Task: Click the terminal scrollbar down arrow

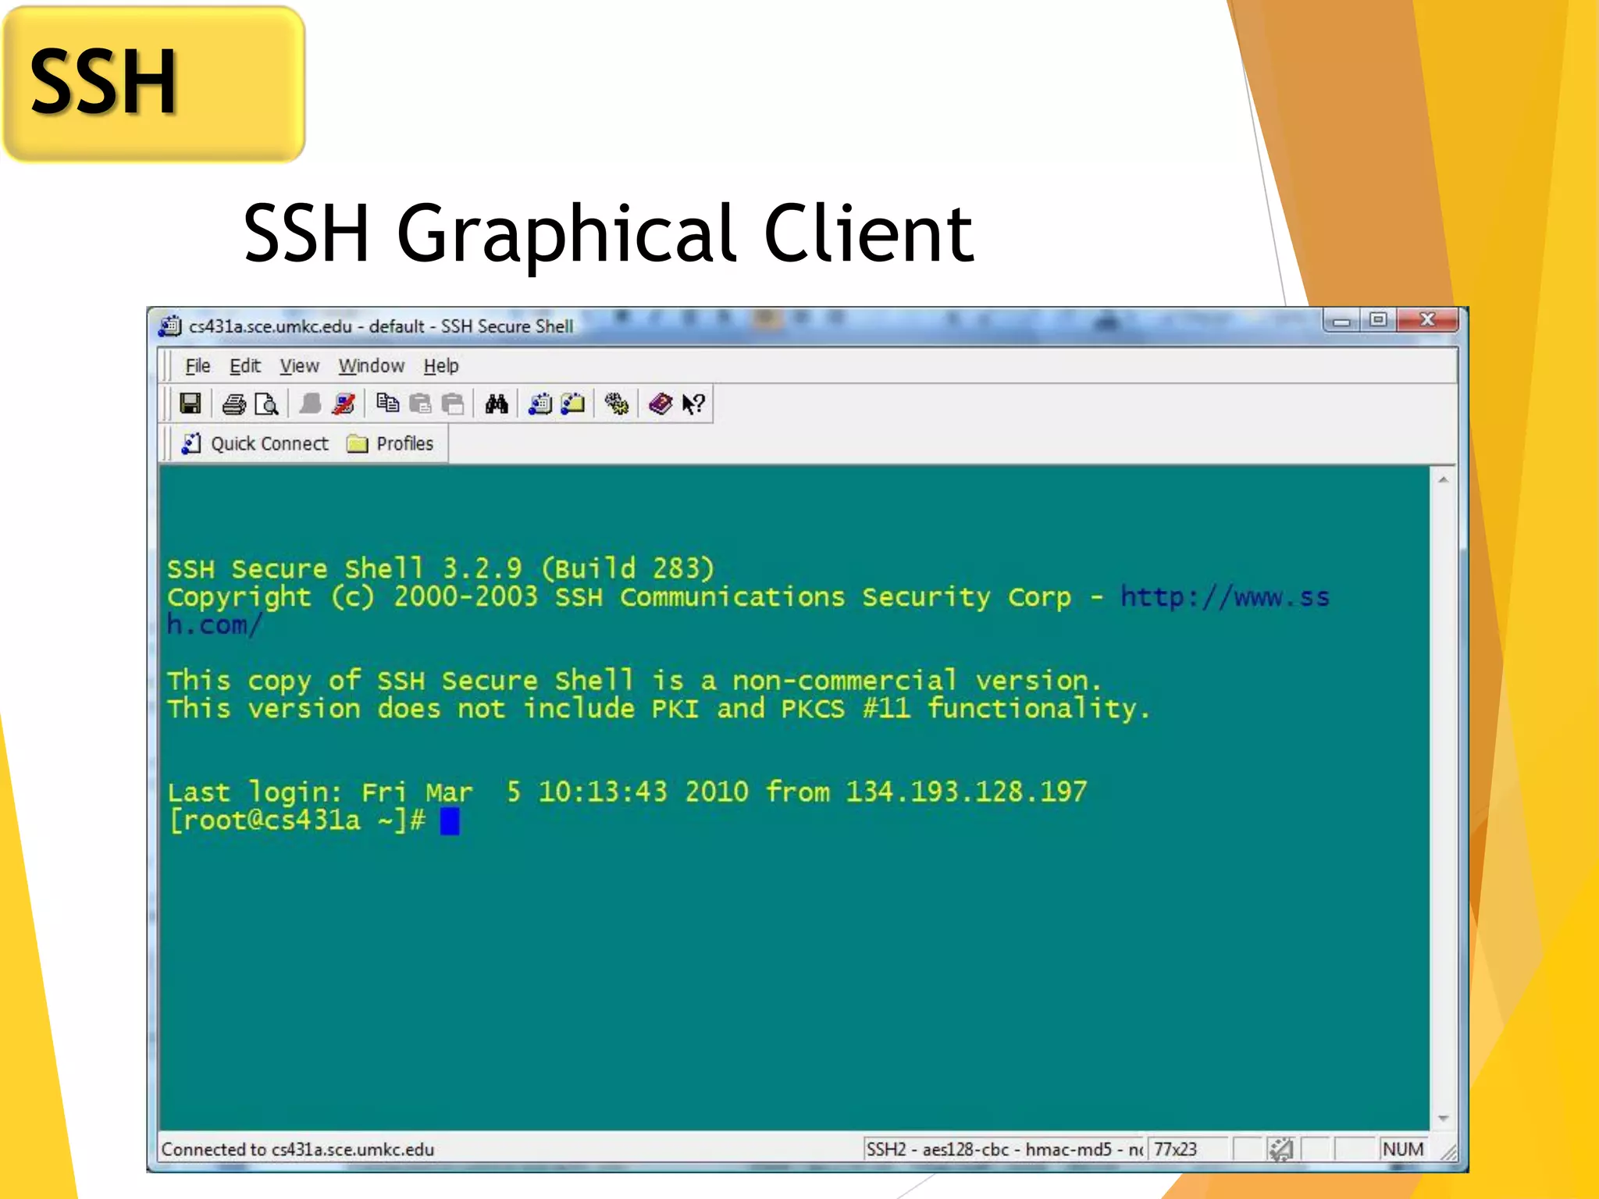Action: point(1443,1119)
